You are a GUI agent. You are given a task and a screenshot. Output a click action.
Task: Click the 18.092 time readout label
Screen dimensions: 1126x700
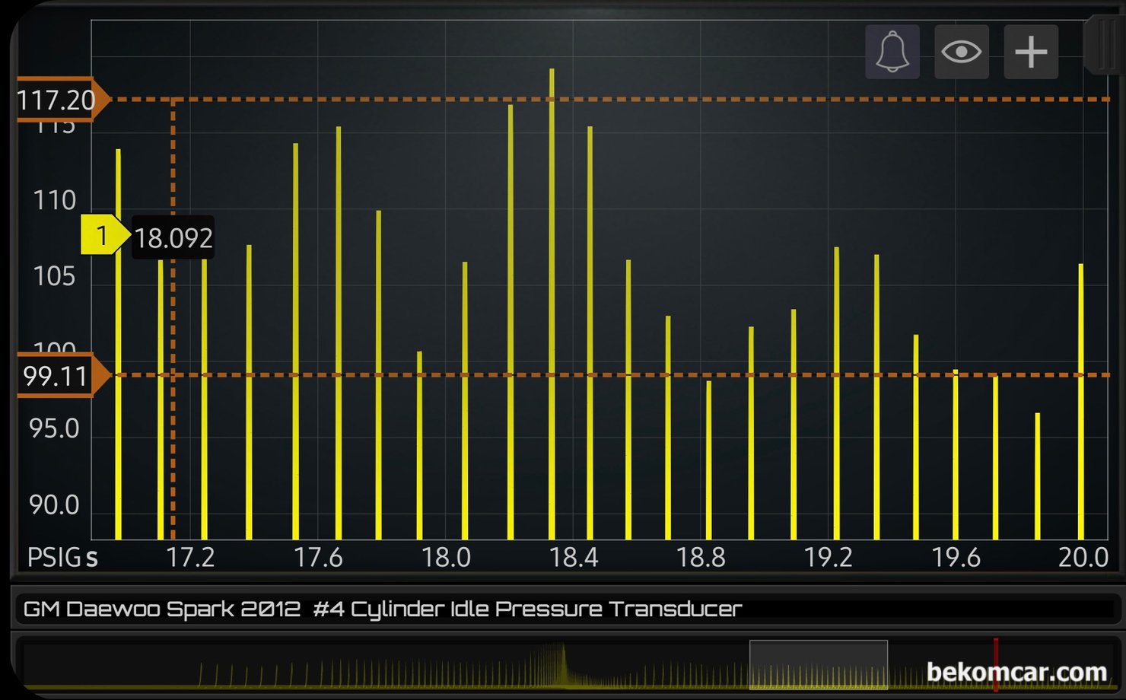[x=173, y=238]
